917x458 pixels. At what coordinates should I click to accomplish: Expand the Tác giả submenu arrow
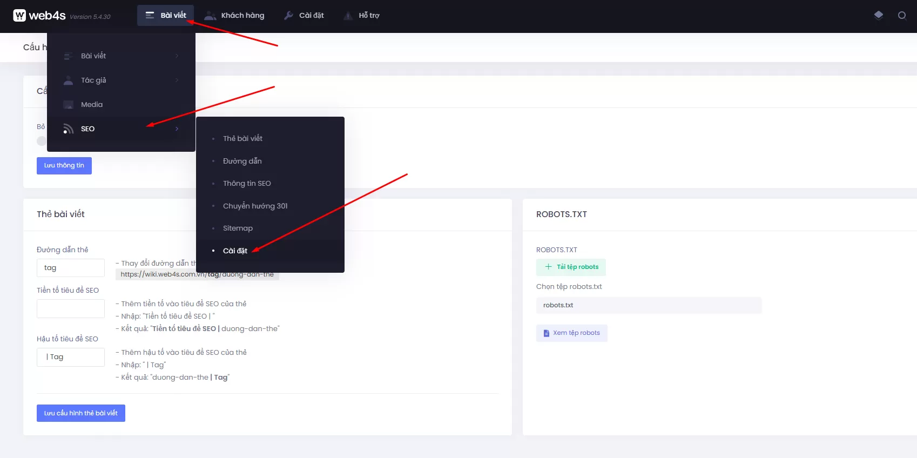click(177, 80)
